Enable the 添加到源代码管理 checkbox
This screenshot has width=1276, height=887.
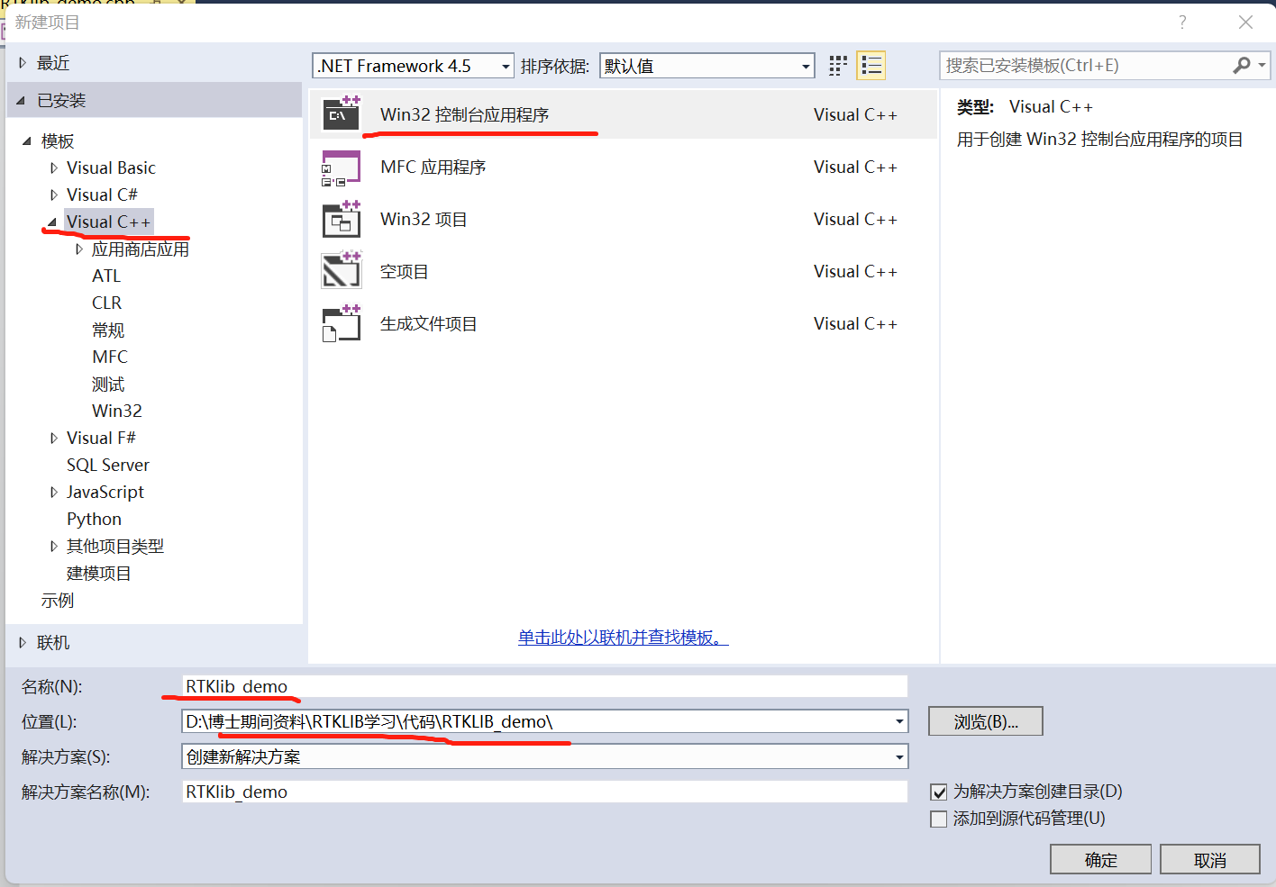tap(938, 819)
